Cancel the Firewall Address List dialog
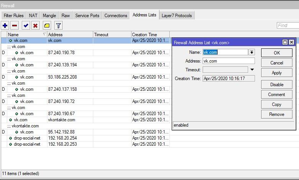This screenshot has width=299, height=180. [x=277, y=63]
